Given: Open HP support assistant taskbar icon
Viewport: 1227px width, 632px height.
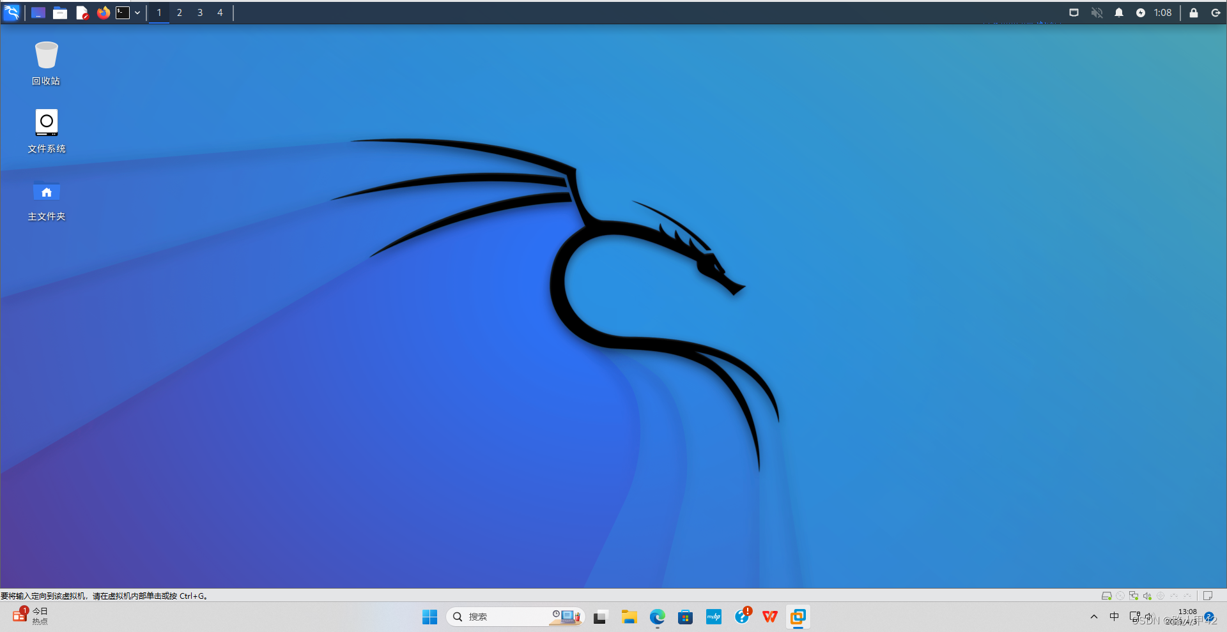Looking at the screenshot, I should click(x=742, y=617).
